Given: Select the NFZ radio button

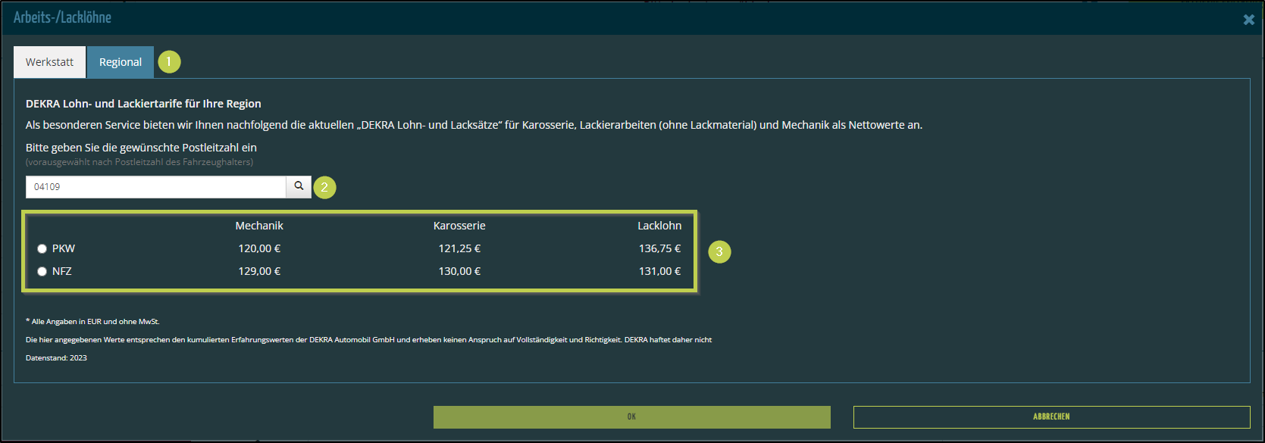Looking at the screenshot, I should (x=42, y=271).
